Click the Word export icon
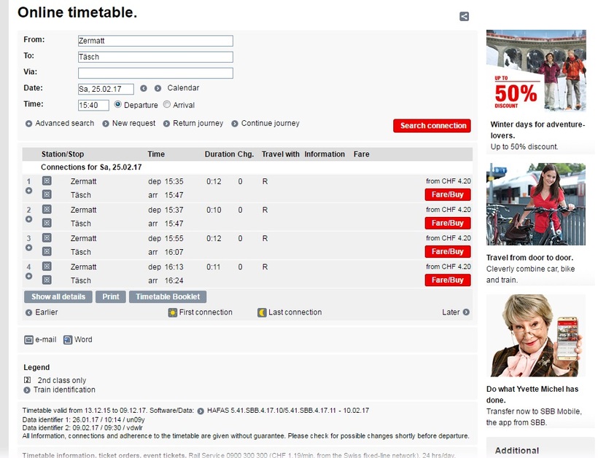 (68, 340)
